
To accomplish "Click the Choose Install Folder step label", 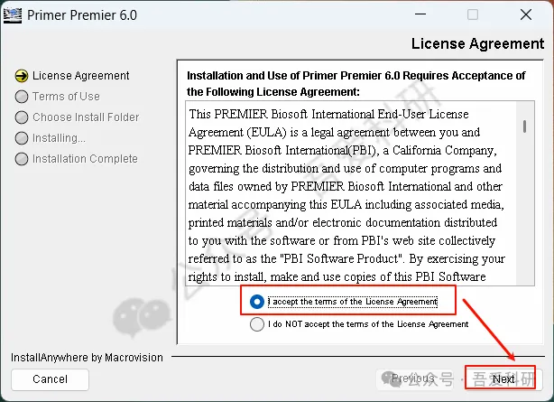I will tap(86, 117).
